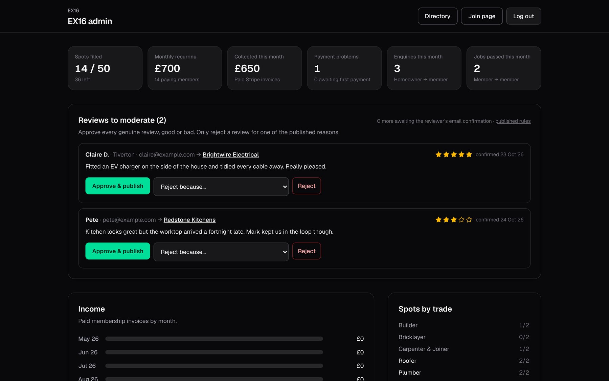This screenshot has width=609, height=381.
Task: Click 'confirmed 23 Oct 26' date text
Action: (499, 154)
